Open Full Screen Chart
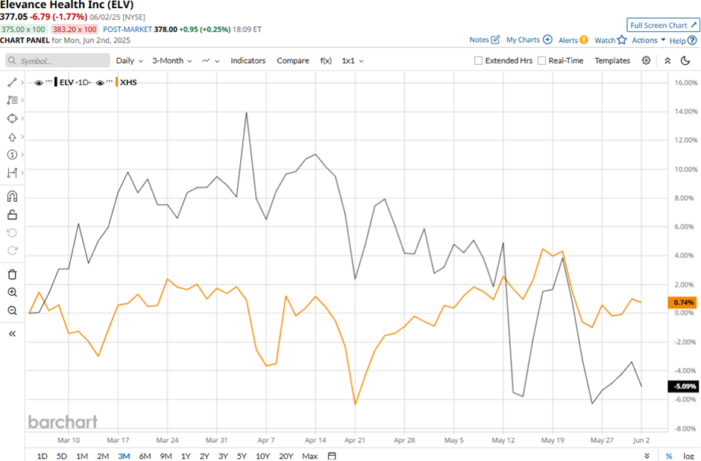The height and width of the screenshot is (461, 701). click(663, 25)
